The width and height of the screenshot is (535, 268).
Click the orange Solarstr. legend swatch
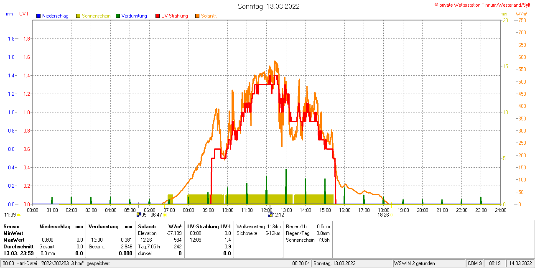pos(197,16)
